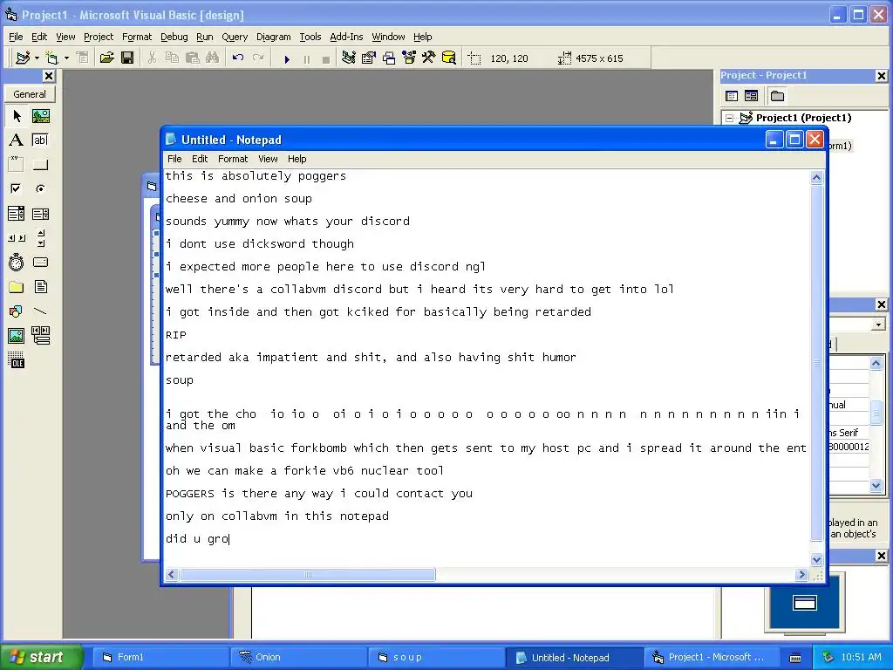Image resolution: width=893 pixels, height=670 pixels.
Task: Open Visual Basic File menu
Action: click(x=16, y=37)
